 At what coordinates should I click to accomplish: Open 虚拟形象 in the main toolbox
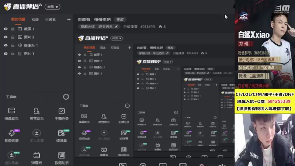pyautogui.click(x=12, y=158)
